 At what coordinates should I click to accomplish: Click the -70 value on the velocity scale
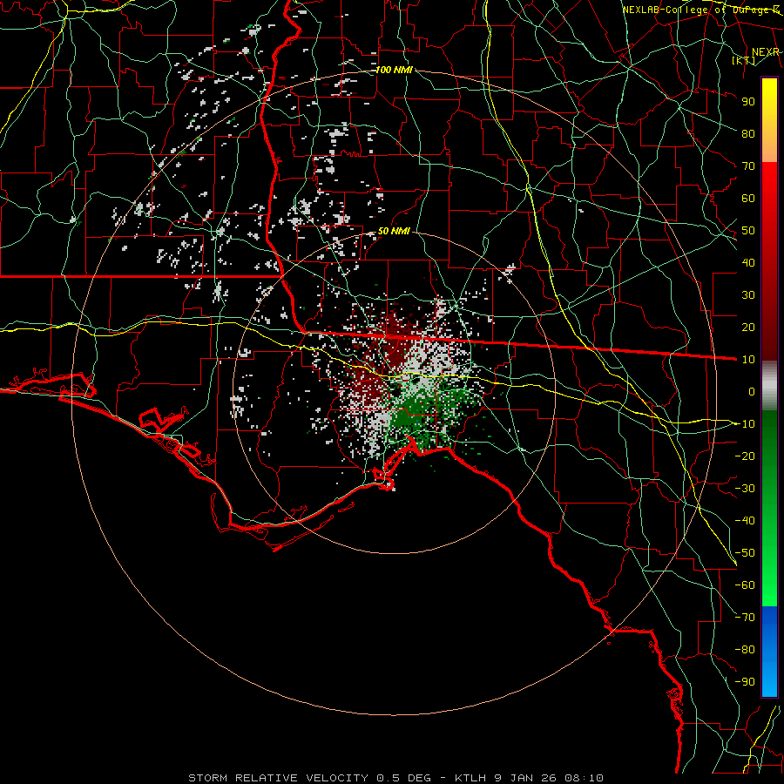(745, 618)
